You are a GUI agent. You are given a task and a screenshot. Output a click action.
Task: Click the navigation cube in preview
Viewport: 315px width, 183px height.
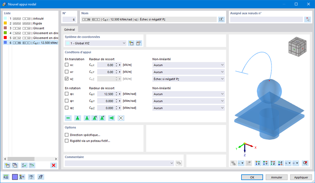coord(297,46)
